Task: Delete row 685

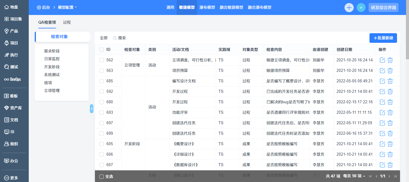Action: 390,81
